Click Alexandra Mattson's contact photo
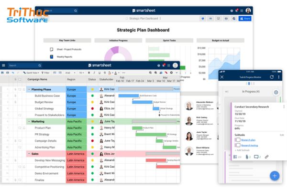The width and height of the screenshot is (287, 191). coord(189,106)
